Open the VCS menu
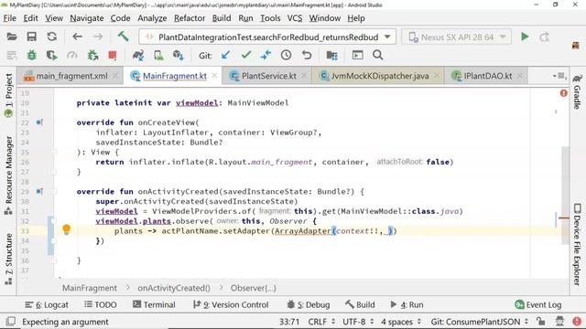Image resolution: width=586 pixels, height=329 pixels. (x=295, y=18)
